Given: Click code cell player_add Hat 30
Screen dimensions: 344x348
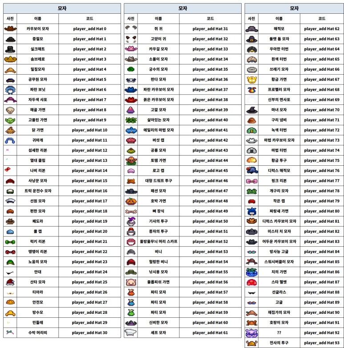Looking at the screenshot, I should tap(89, 333).
